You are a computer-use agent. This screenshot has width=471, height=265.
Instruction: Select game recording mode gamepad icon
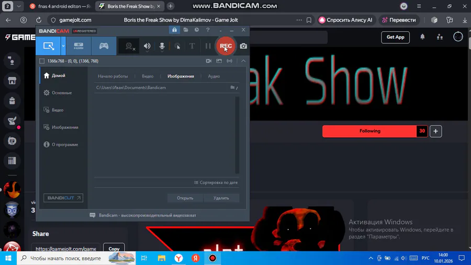coord(104,46)
